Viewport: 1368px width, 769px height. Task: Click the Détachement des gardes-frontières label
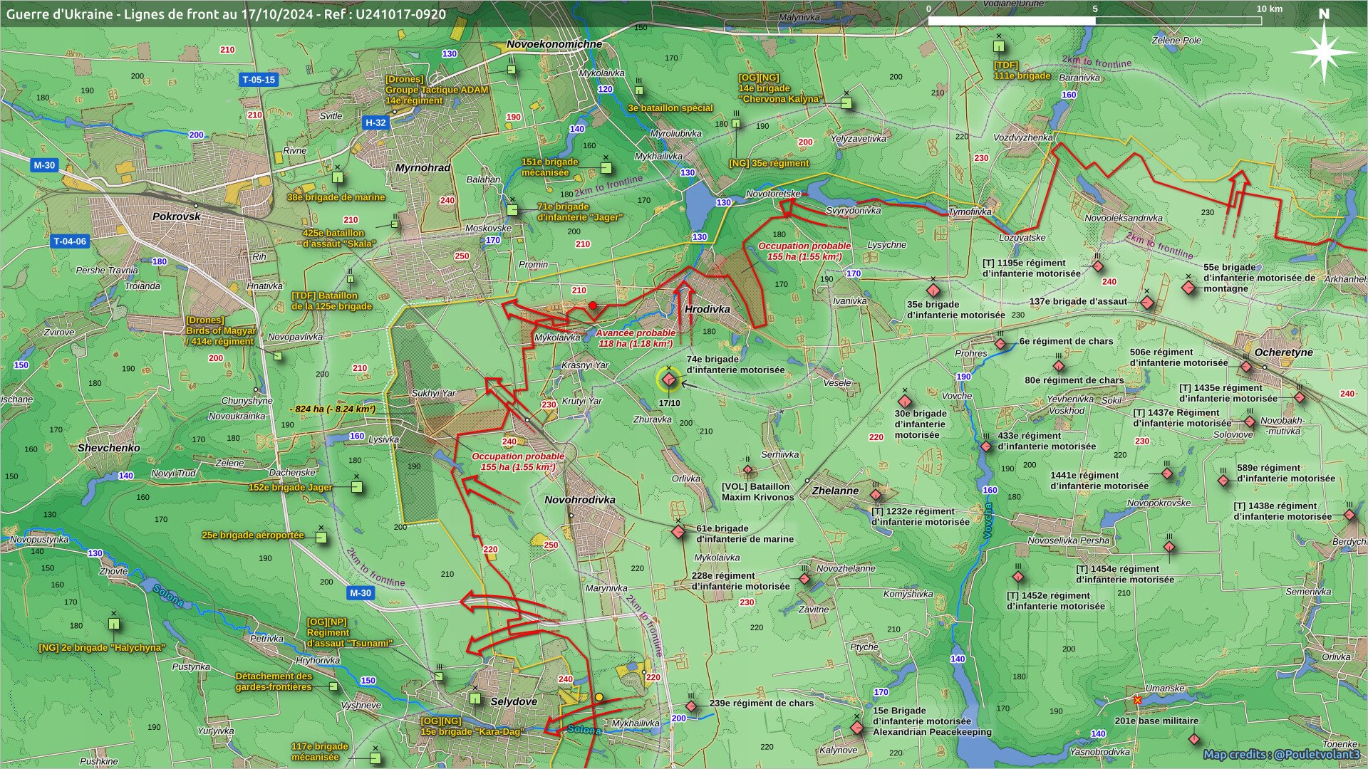(274, 681)
